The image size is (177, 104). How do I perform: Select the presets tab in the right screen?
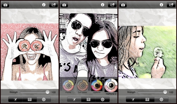click(x=147, y=99)
